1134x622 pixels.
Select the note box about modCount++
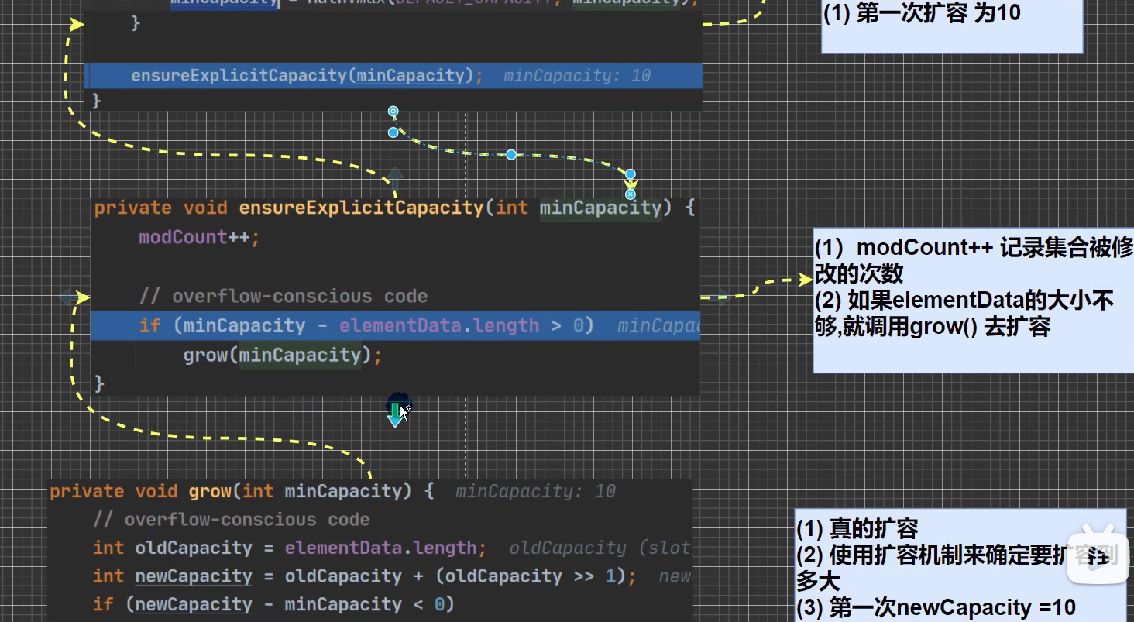point(974,300)
